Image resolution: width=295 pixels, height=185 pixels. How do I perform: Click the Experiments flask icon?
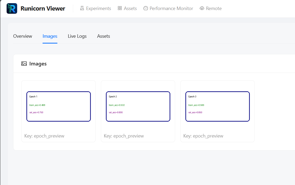click(82, 8)
